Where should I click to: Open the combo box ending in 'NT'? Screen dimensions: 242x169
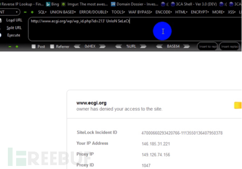pyautogui.click(x=10, y=12)
